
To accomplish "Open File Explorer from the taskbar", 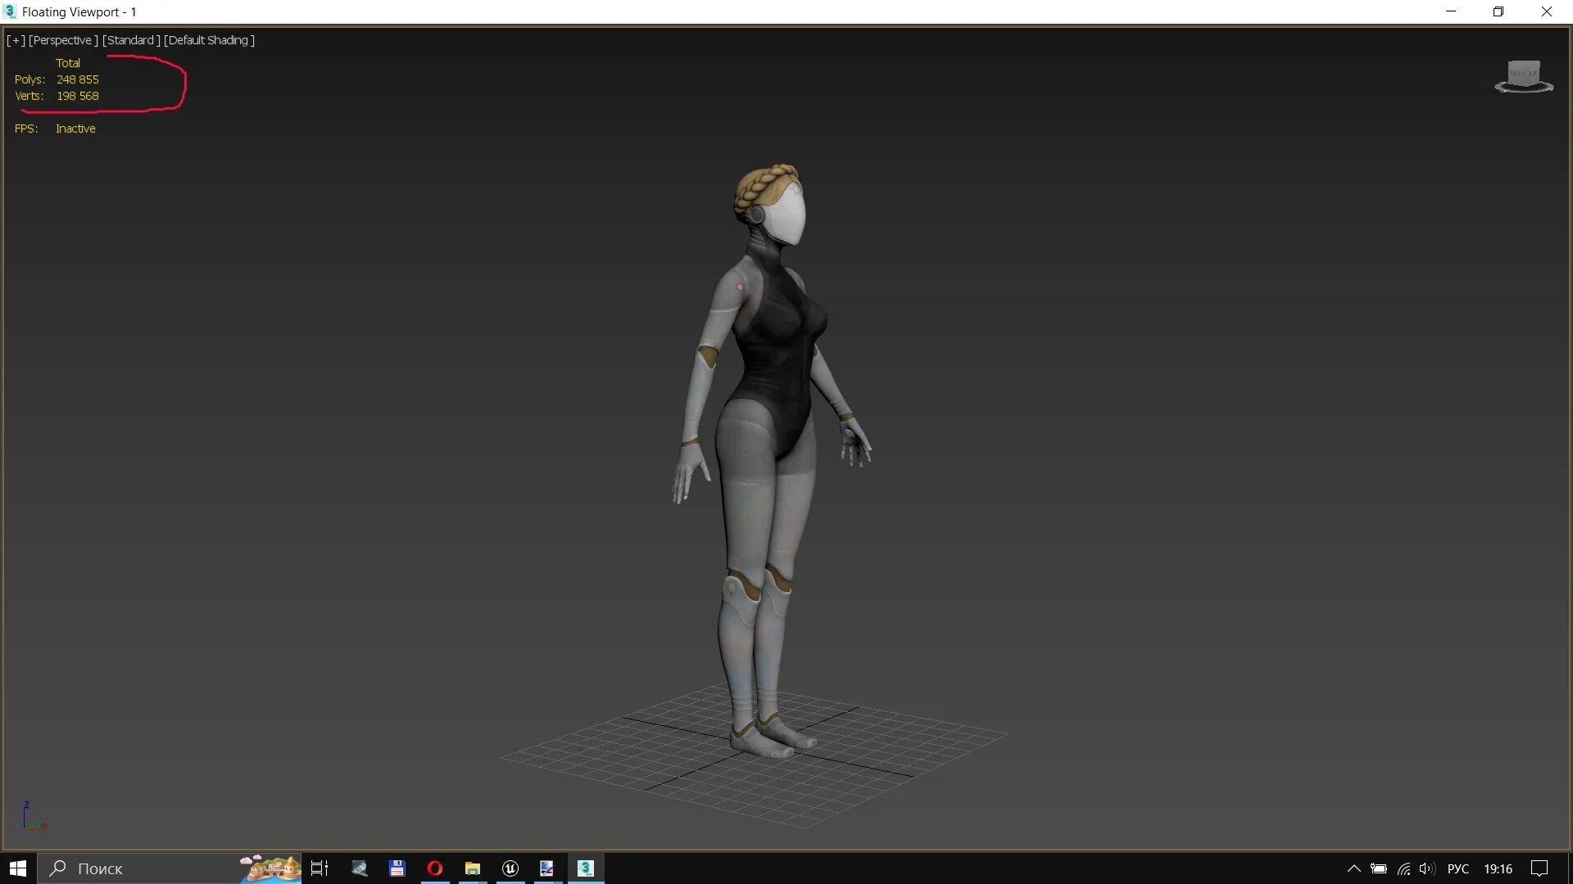I will coord(473,868).
